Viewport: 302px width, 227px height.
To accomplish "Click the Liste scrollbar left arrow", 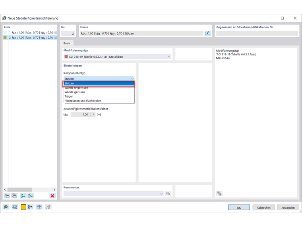I will [5, 190].
